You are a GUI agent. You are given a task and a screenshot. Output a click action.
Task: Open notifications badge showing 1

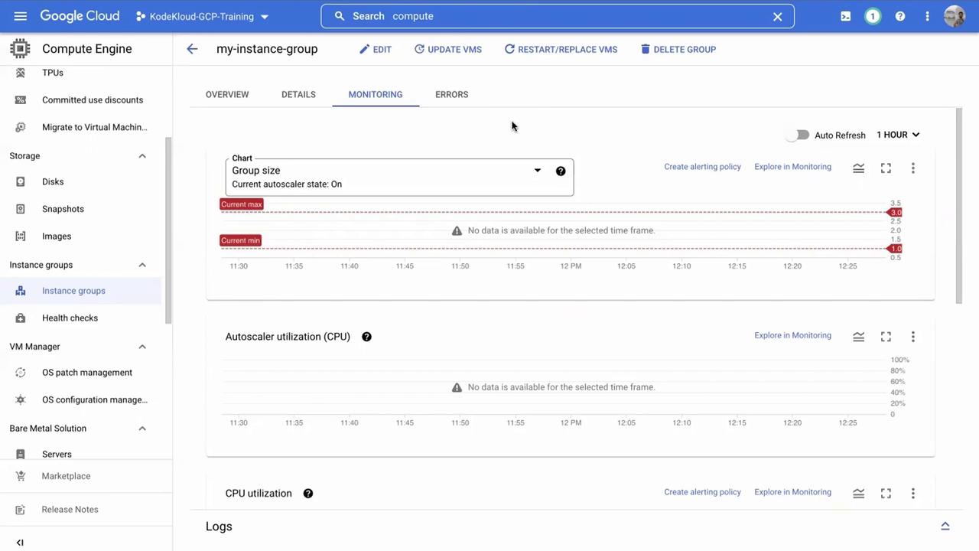[x=873, y=16]
